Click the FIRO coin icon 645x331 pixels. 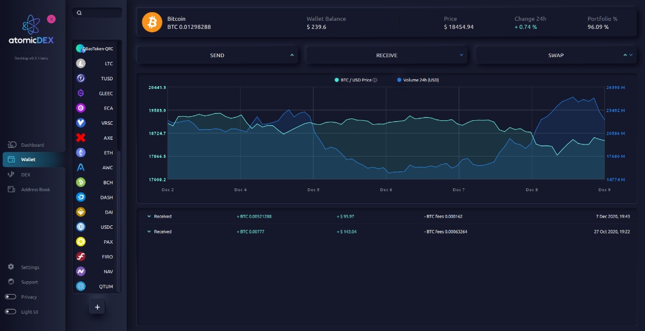point(81,256)
